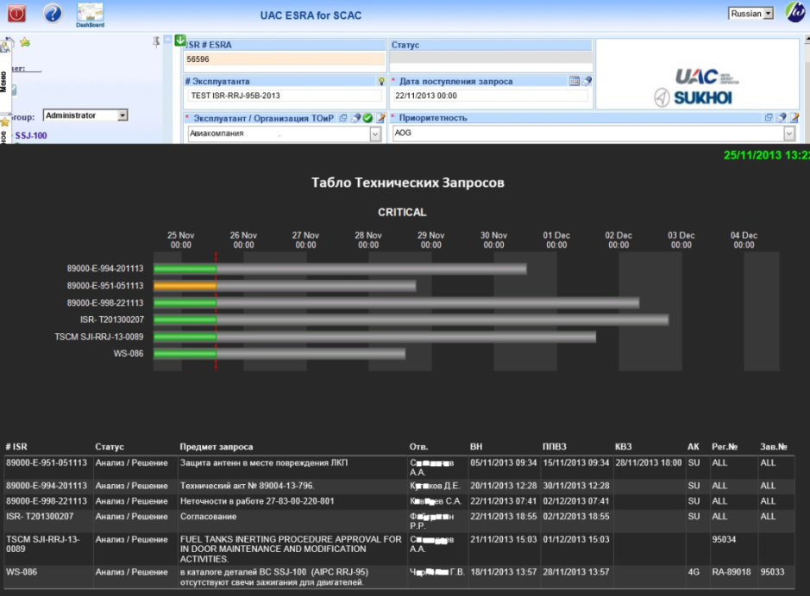Click the green down arrow icon

[x=180, y=40]
